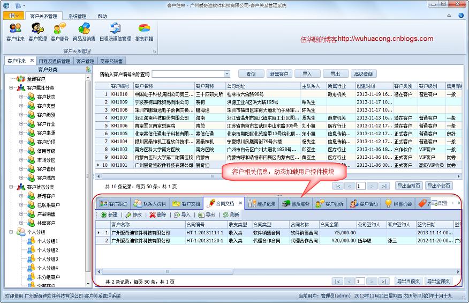Click the 导出 icon in the contract toolbar
469x303 pixels.
tap(201, 215)
